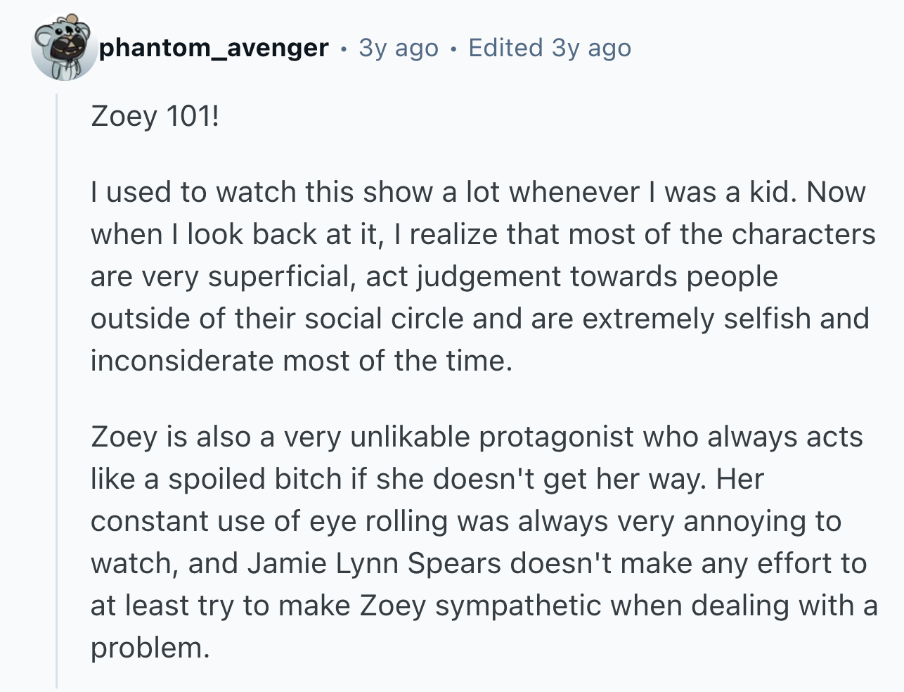
Task: Open the phantom_avenger username profile link
Action: (214, 48)
